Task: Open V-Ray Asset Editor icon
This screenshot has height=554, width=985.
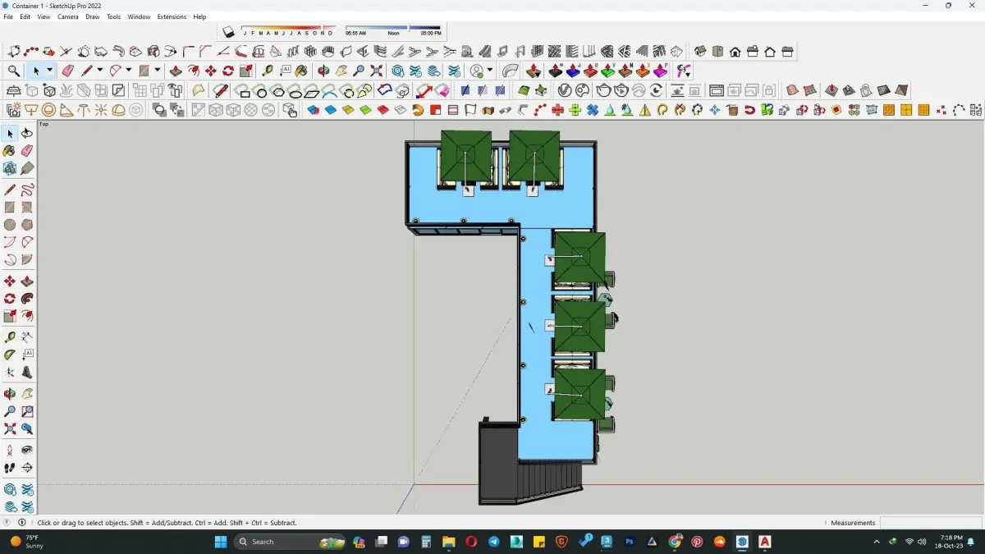Action: pos(565,90)
